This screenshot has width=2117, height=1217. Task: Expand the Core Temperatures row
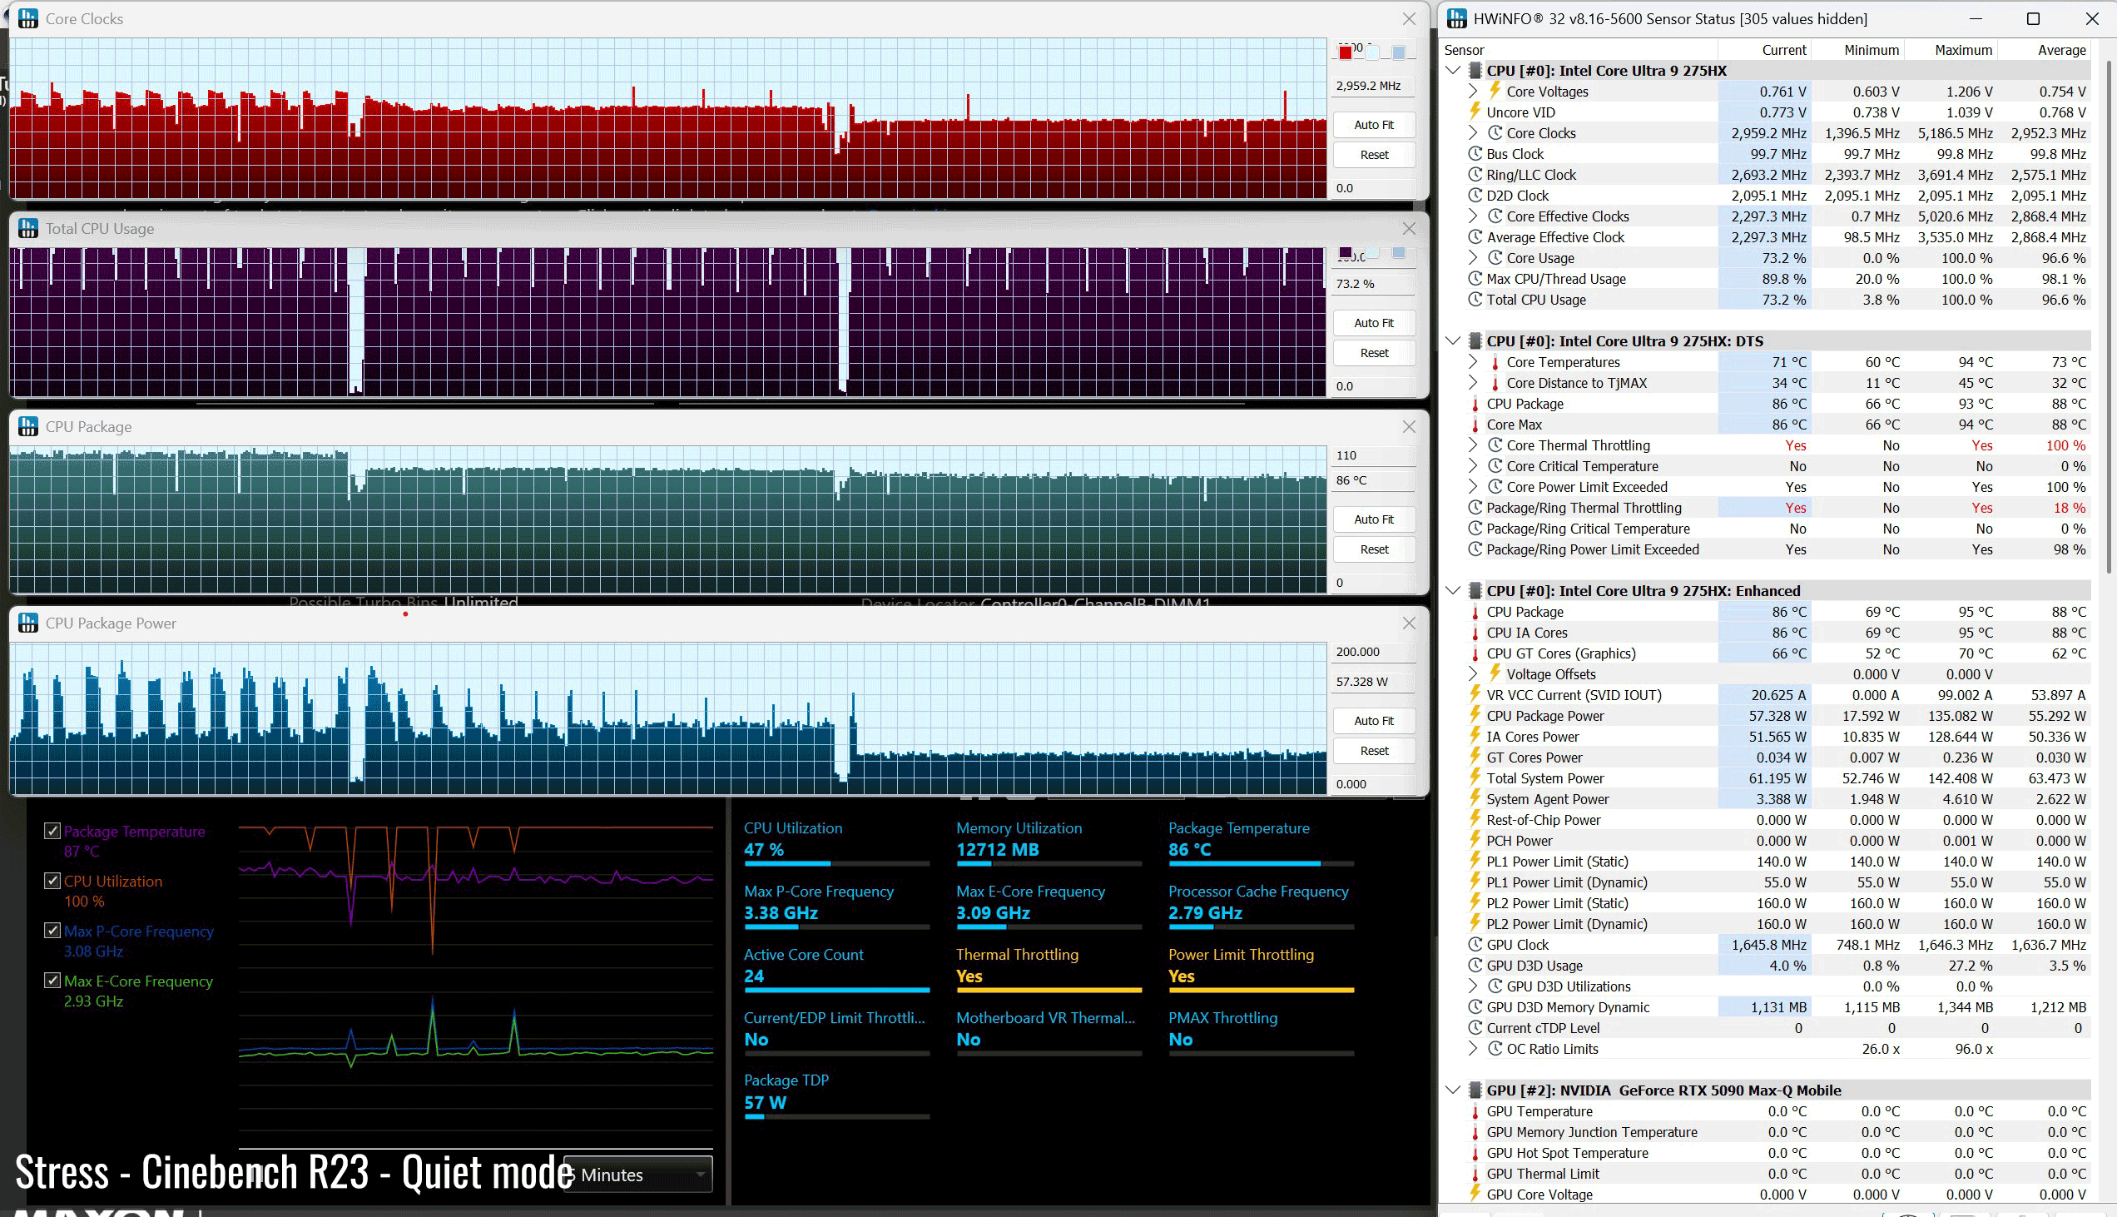pos(1474,362)
